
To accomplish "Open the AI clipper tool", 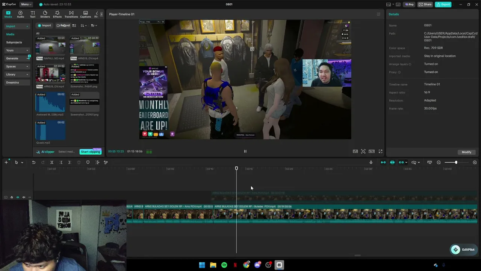I will click(x=45, y=152).
